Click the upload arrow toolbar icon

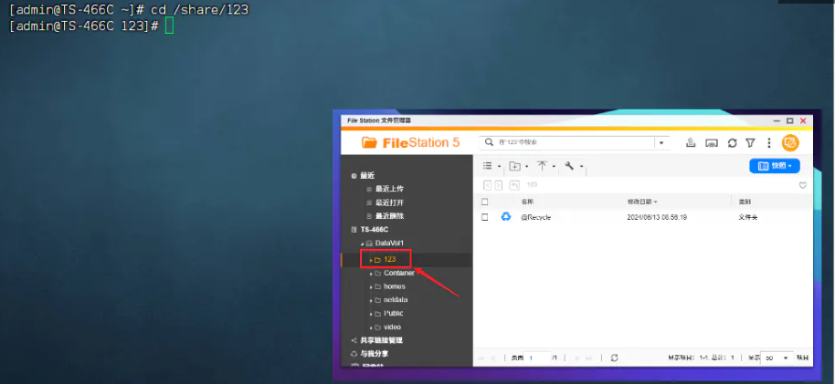click(542, 166)
